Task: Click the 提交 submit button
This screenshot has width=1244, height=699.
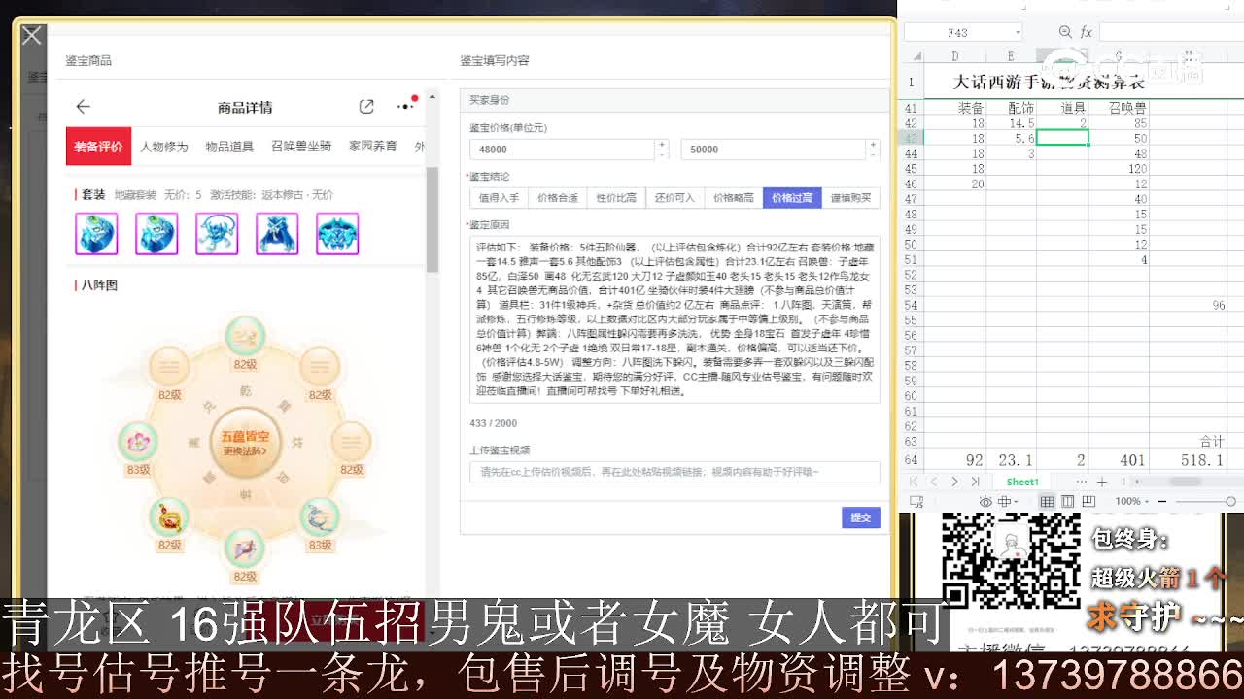Action: pos(860,517)
